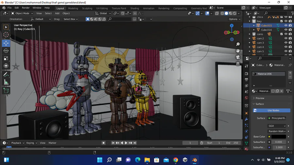Open the Modifiers wrench tab

pyautogui.click(x=246, y=119)
